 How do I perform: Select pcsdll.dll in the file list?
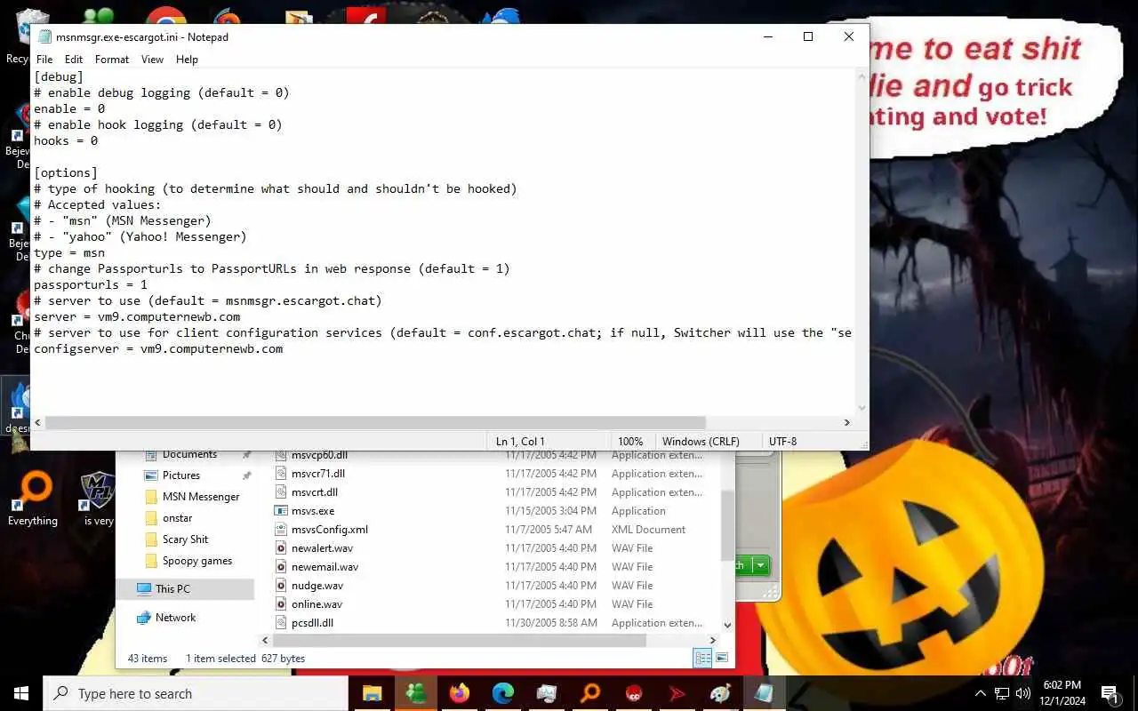click(312, 623)
